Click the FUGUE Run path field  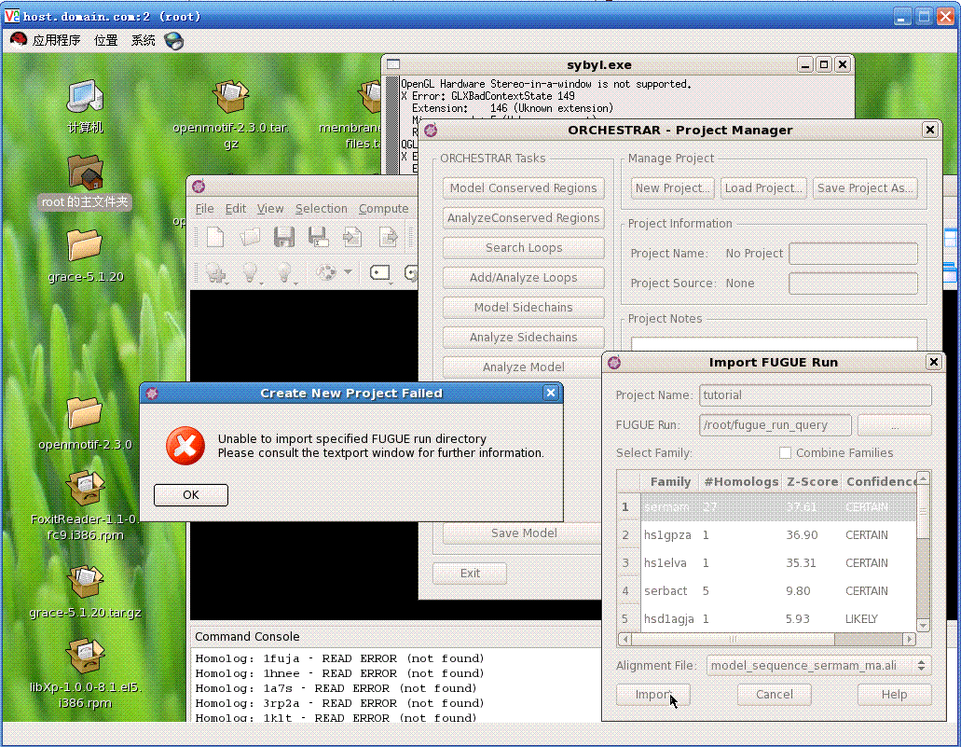point(776,425)
